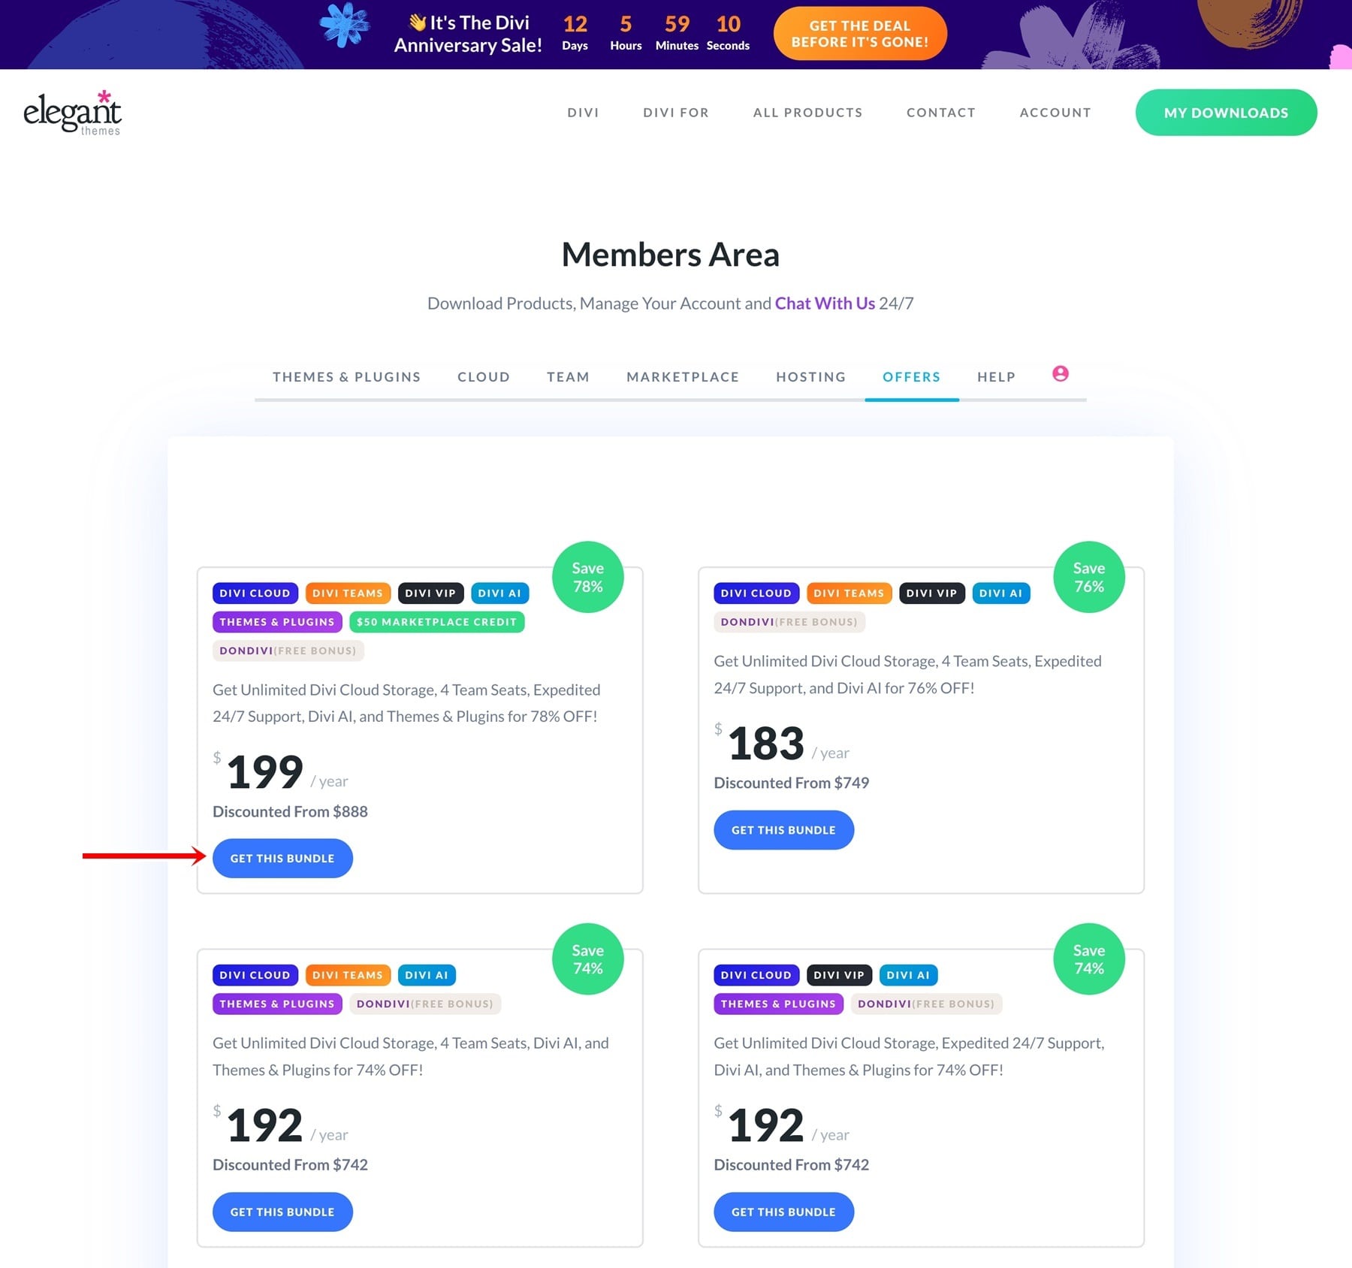Switch to the Cloud tab

(484, 377)
